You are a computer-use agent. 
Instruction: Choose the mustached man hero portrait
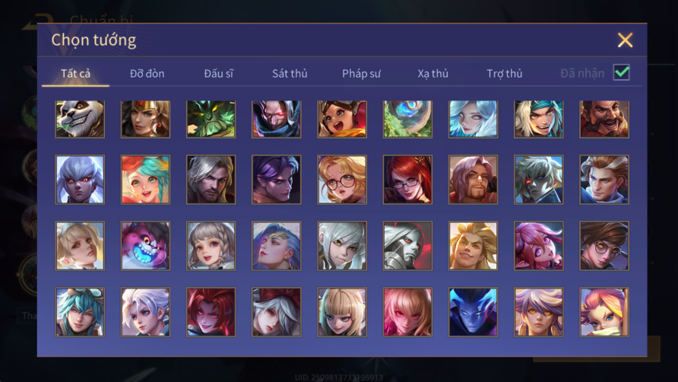point(604,119)
